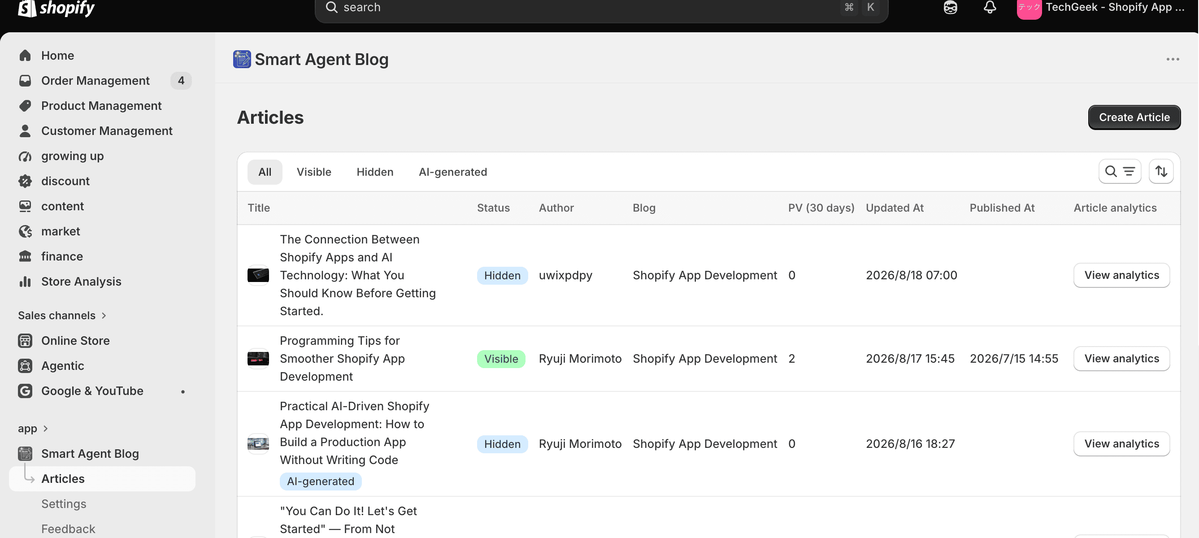
Task: Open the Programming Tips for Smoother article title
Action: [x=342, y=359]
